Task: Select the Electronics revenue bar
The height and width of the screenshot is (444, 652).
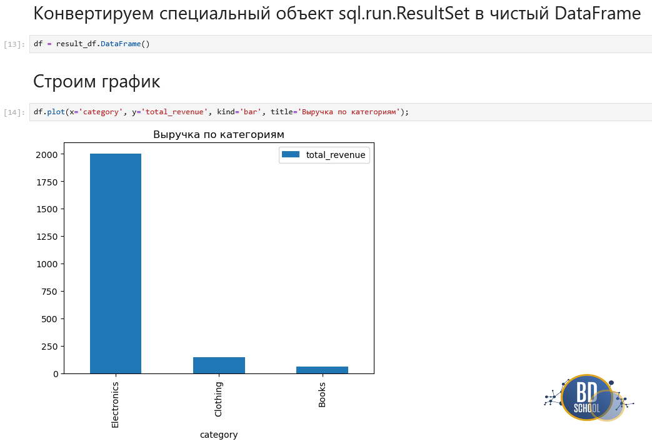Action: tap(115, 262)
